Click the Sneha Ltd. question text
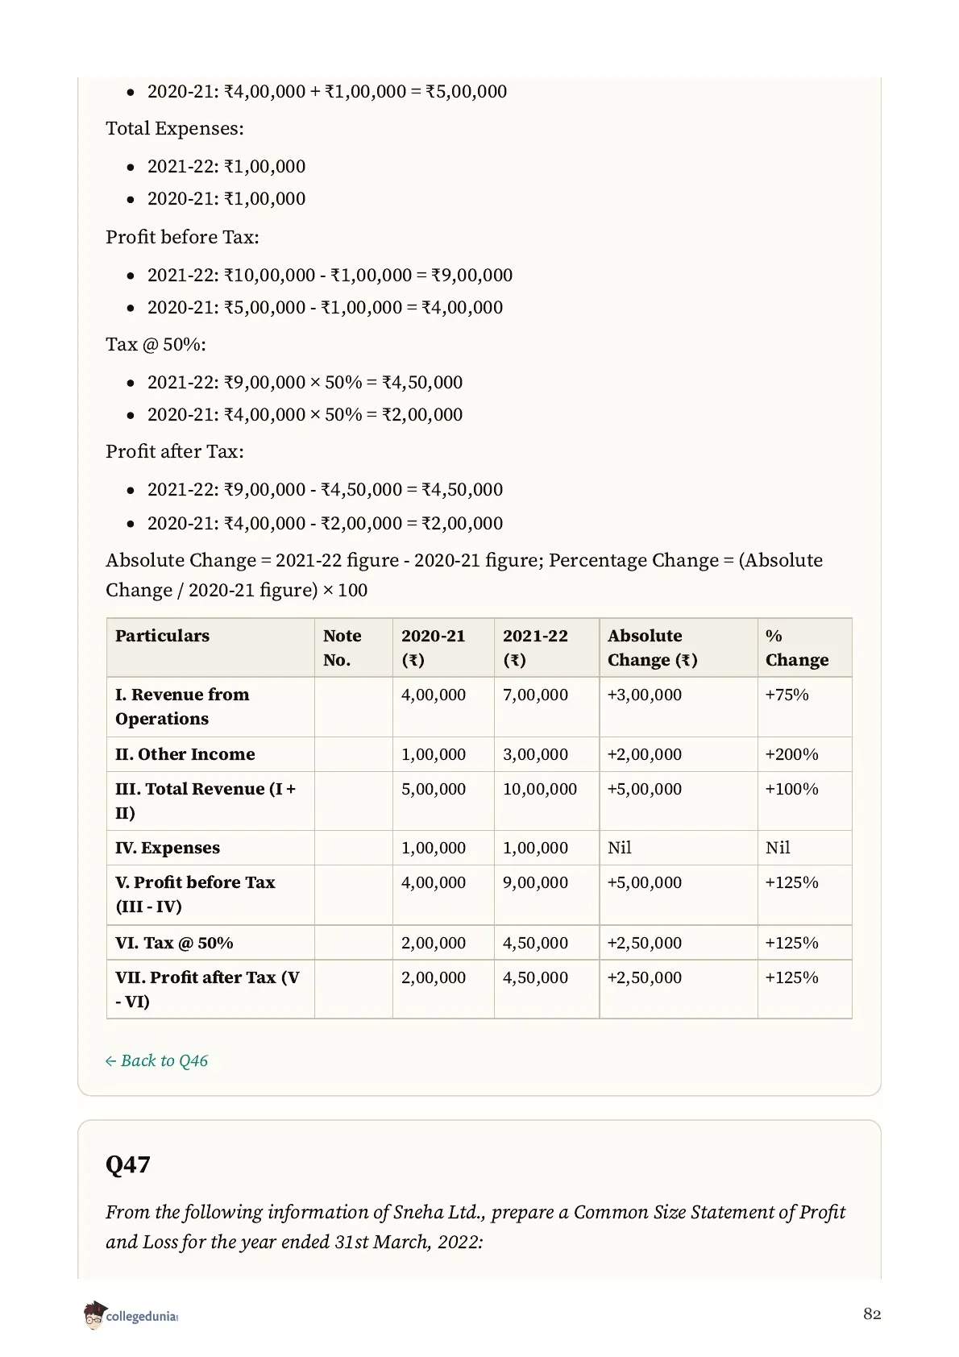959x1357 pixels. pyautogui.click(x=475, y=1226)
